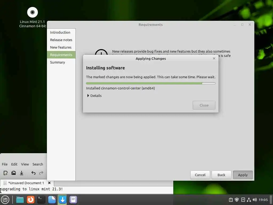Open the Linux Mint start menu
The width and height of the screenshot is (273, 205).
click(5, 200)
